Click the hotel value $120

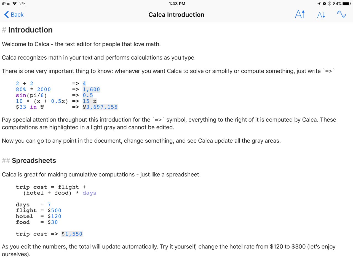[54, 216]
